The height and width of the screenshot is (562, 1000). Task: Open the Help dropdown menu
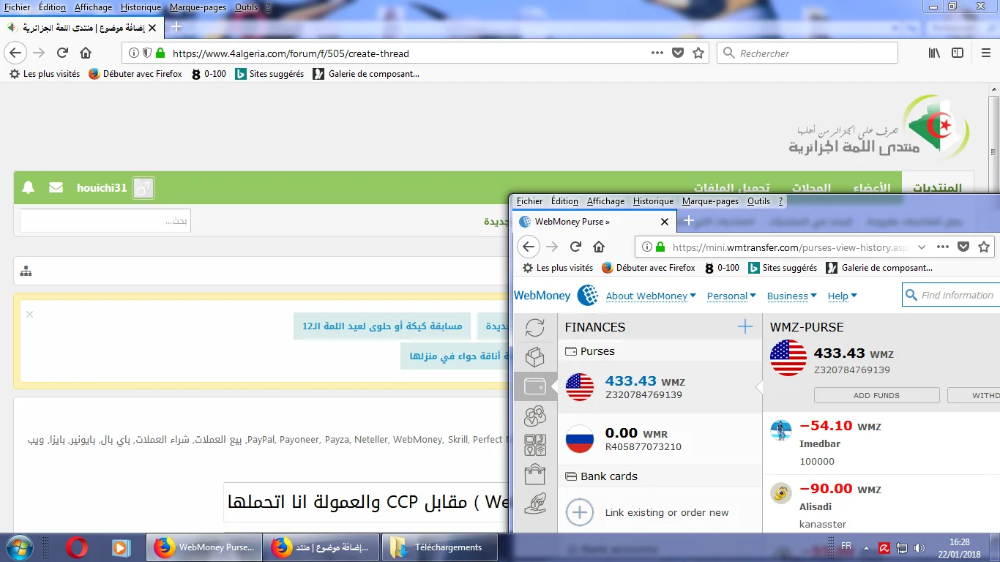point(842,296)
